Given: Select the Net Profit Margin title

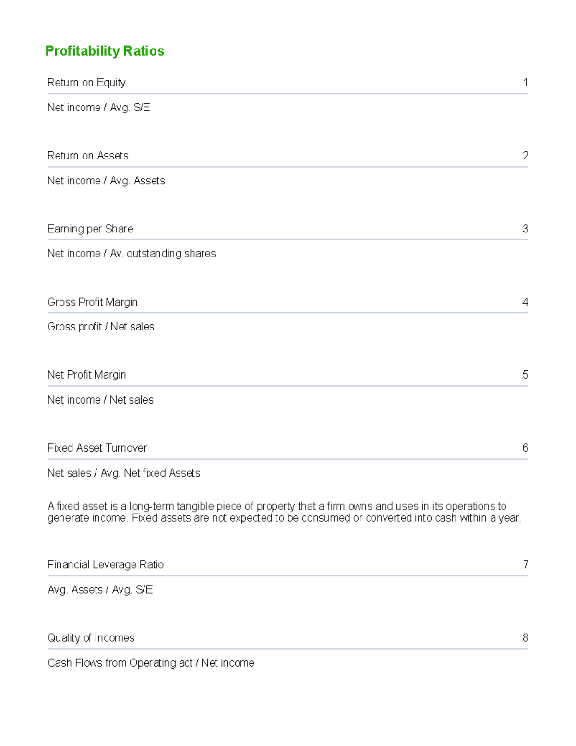Looking at the screenshot, I should [x=86, y=375].
